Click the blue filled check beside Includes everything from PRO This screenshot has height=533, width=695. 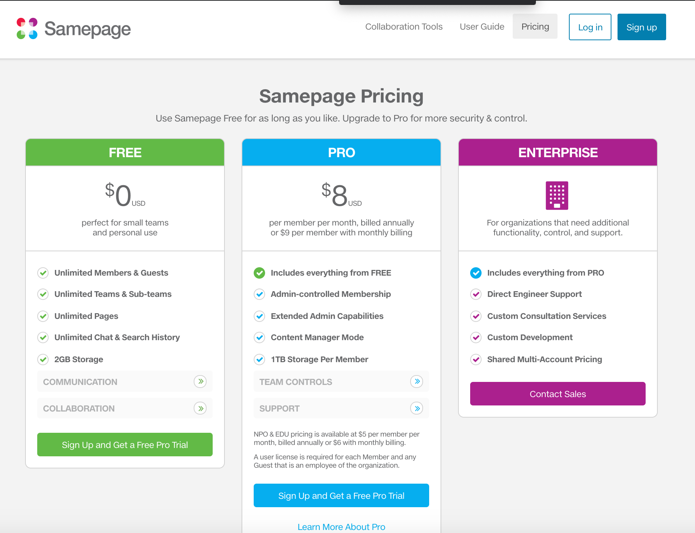(476, 273)
